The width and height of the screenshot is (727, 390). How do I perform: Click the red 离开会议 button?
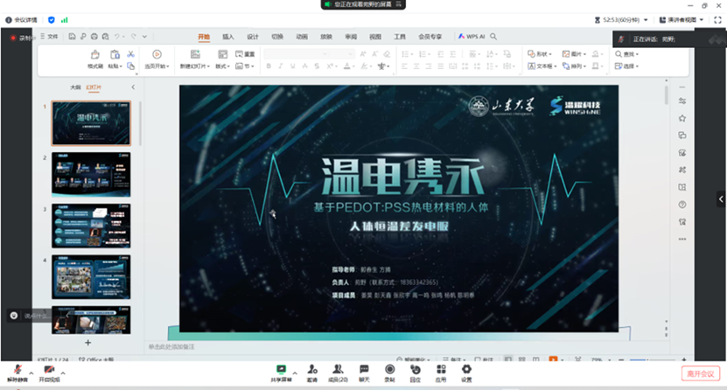pos(701,373)
